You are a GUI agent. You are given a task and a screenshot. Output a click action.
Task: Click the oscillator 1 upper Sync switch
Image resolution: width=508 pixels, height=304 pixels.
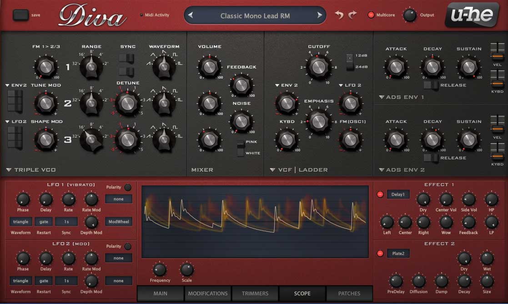pyautogui.click(x=126, y=58)
